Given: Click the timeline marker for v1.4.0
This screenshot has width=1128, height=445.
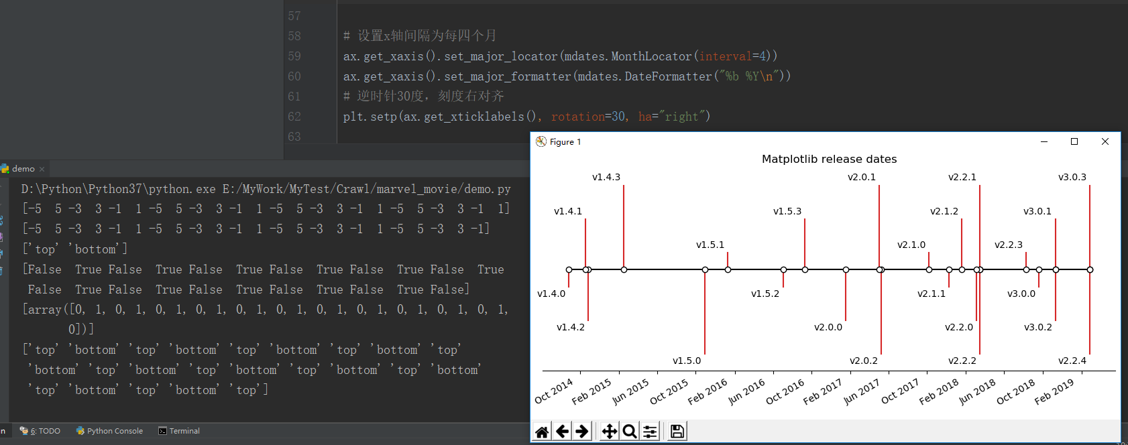Looking at the screenshot, I should (569, 269).
